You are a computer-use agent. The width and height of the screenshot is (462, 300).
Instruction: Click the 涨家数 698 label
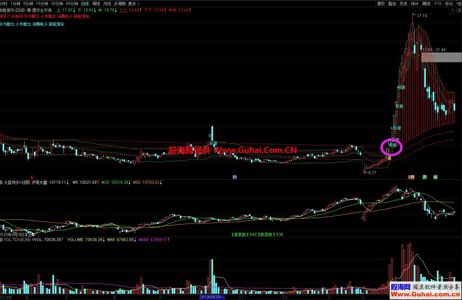tap(244, 235)
